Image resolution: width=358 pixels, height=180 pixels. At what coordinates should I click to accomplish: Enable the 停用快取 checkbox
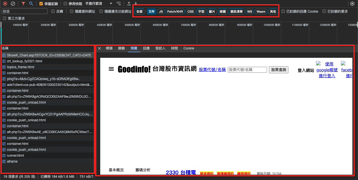tap(65, 4)
